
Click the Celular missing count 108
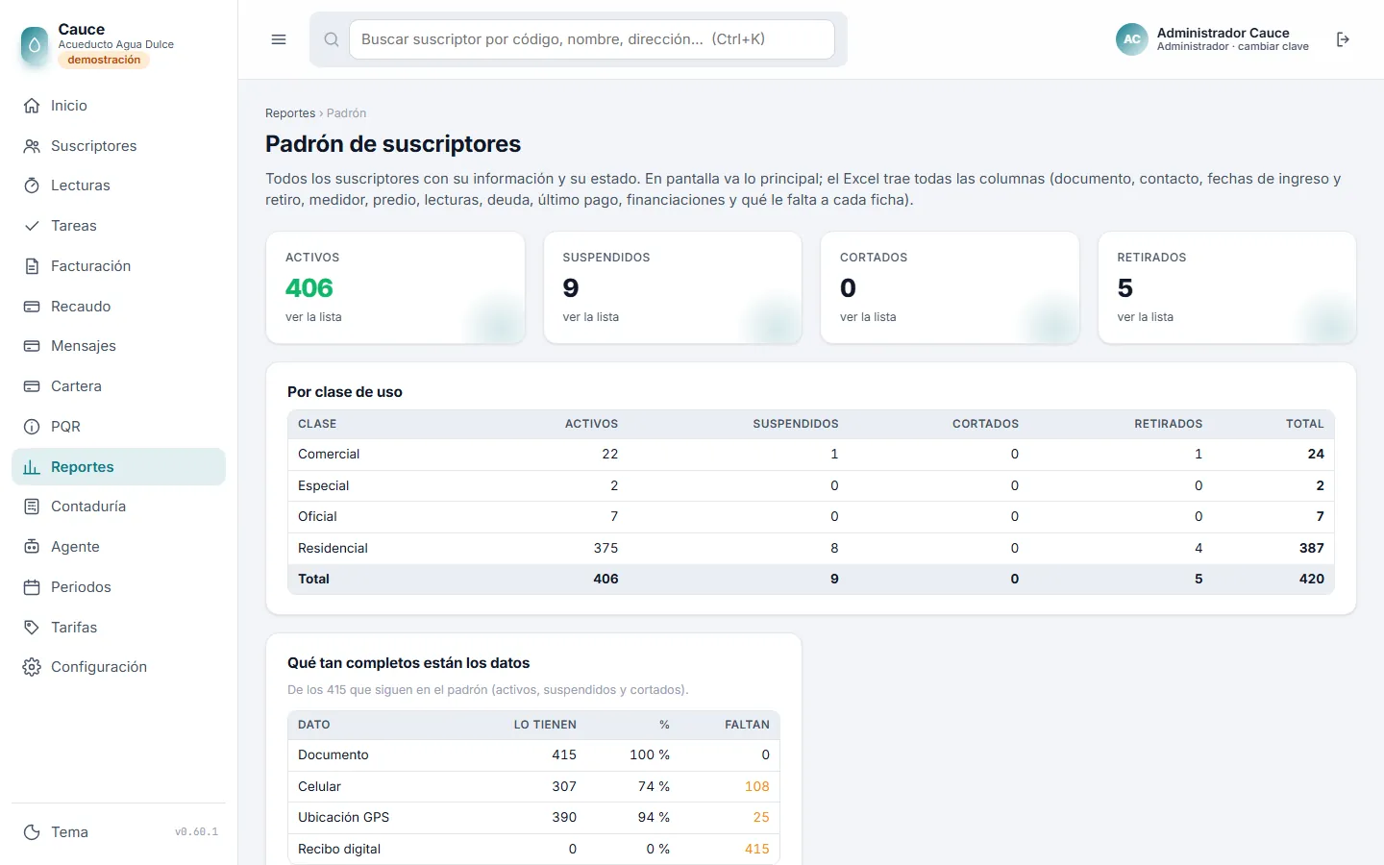(x=757, y=786)
